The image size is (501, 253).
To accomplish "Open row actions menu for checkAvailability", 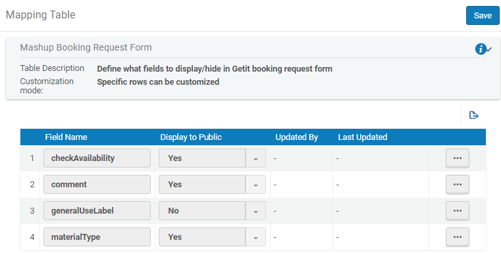I will 458,158.
